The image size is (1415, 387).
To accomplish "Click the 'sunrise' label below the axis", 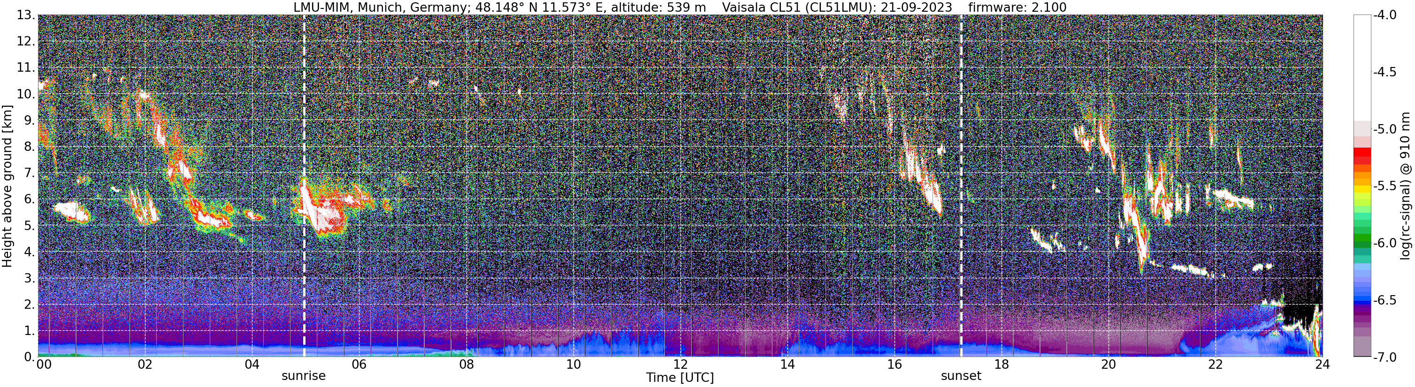I will (303, 376).
